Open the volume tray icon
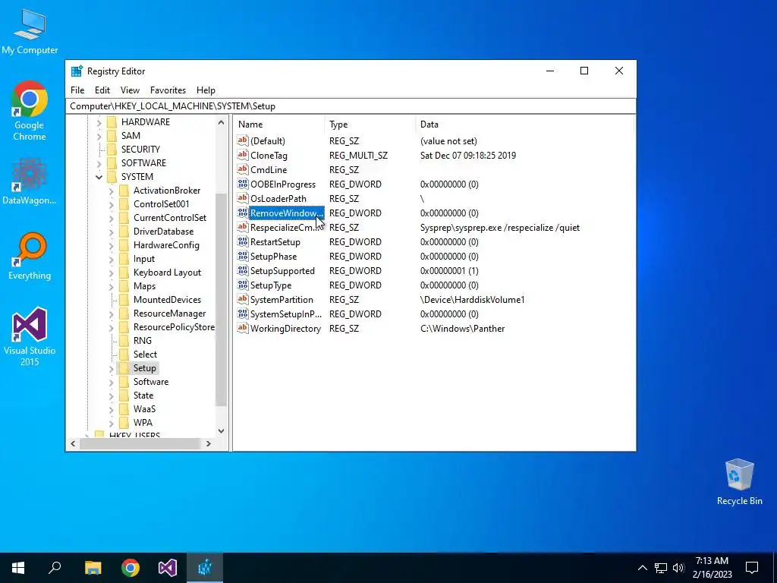 click(x=678, y=568)
